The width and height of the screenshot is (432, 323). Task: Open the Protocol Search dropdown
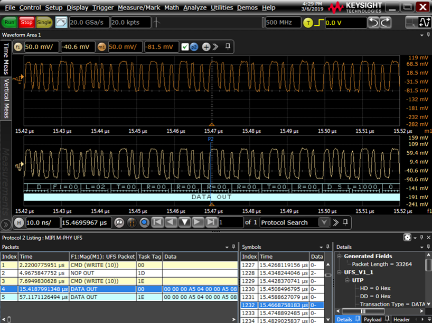(x=324, y=222)
